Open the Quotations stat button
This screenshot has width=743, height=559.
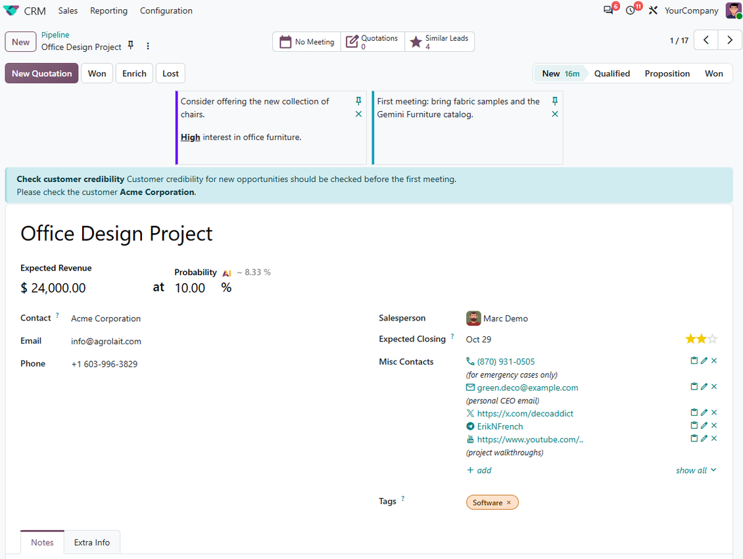372,41
